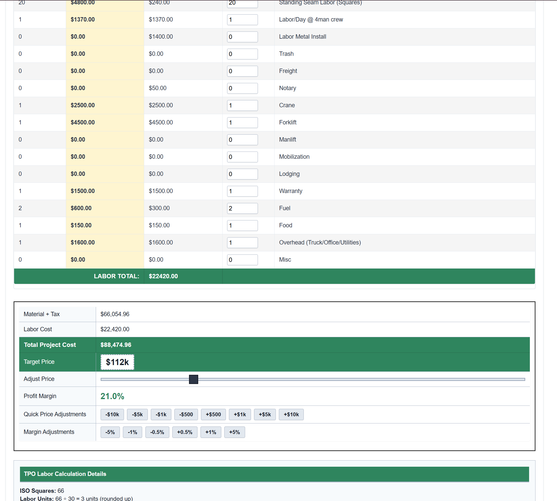Select the Crane quantity input field
This screenshot has height=501, width=557.
pos(242,105)
